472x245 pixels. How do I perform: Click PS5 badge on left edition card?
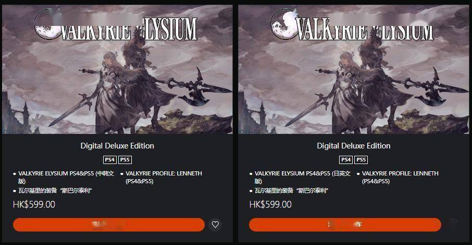pyautogui.click(x=125, y=159)
